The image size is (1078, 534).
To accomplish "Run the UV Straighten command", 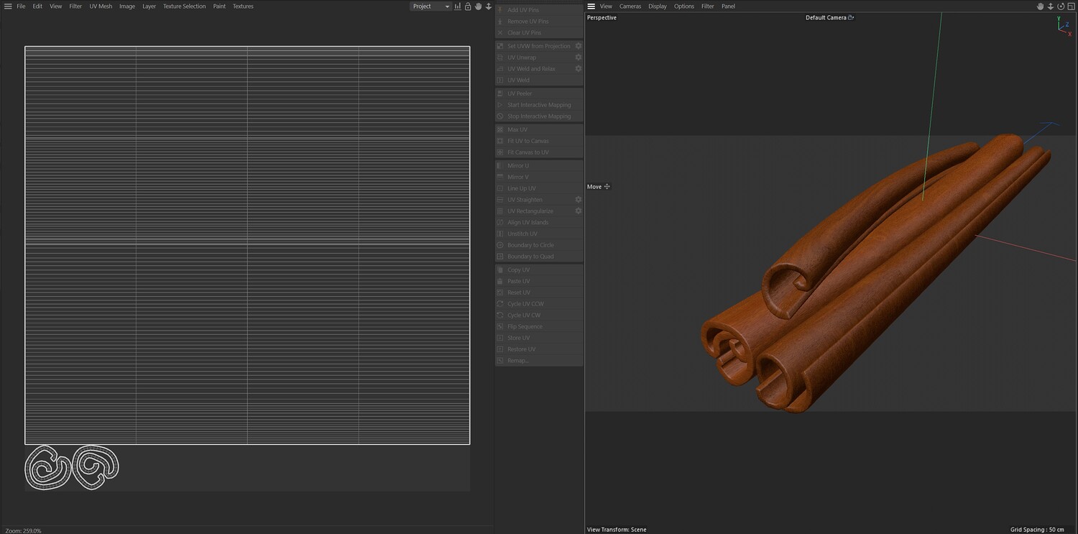I will tap(534, 200).
